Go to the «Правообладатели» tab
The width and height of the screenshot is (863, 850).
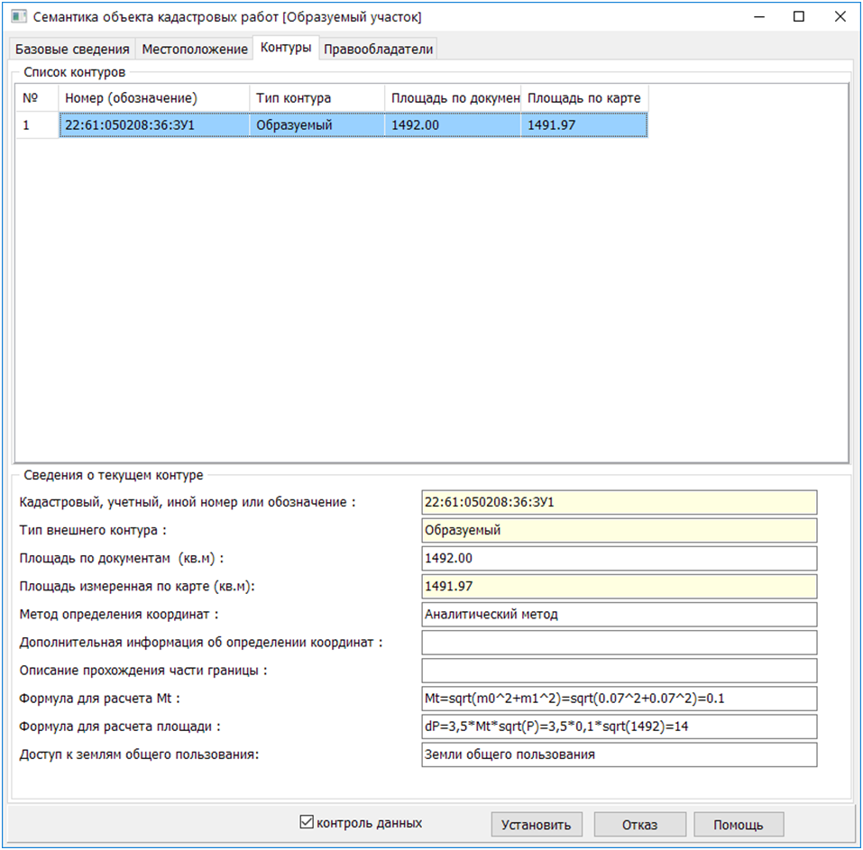coord(379,50)
